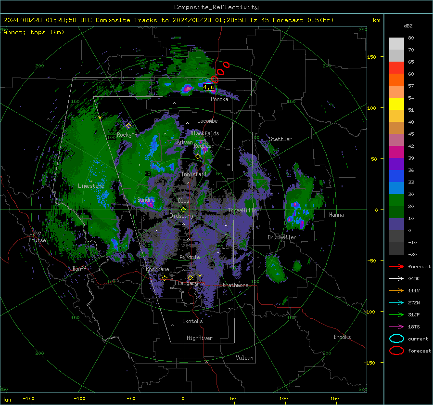433x405 pixels.
Task: Click the 51 dBZ yellow color swatch
Action: point(396,104)
